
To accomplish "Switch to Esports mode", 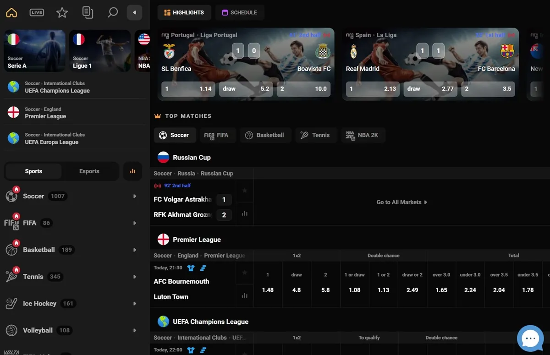I will (89, 171).
